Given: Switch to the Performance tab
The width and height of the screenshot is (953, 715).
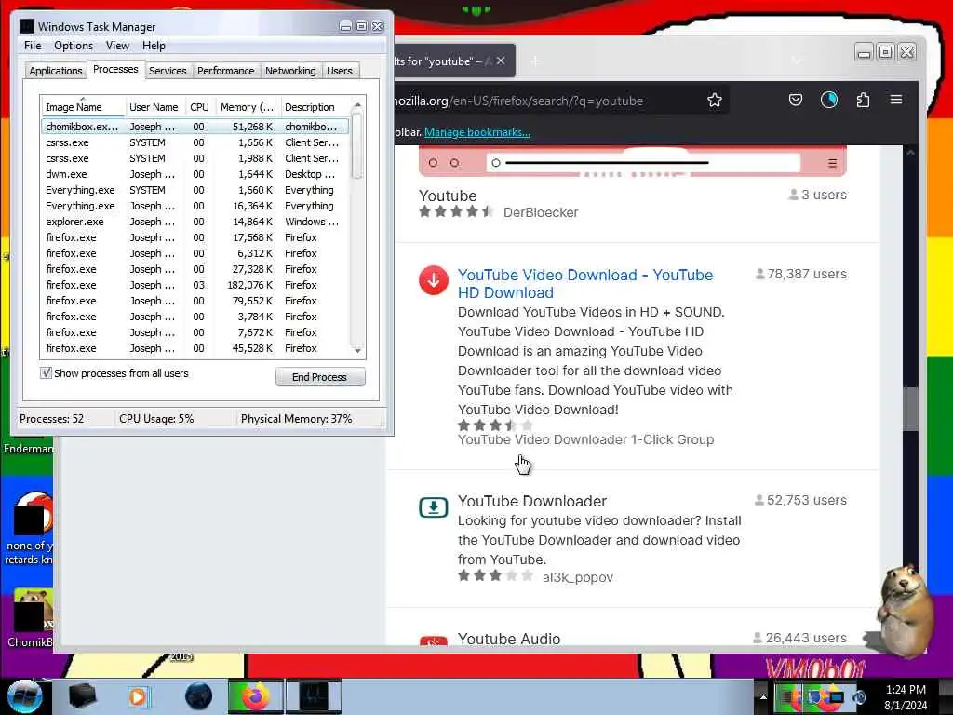Looking at the screenshot, I should point(225,71).
